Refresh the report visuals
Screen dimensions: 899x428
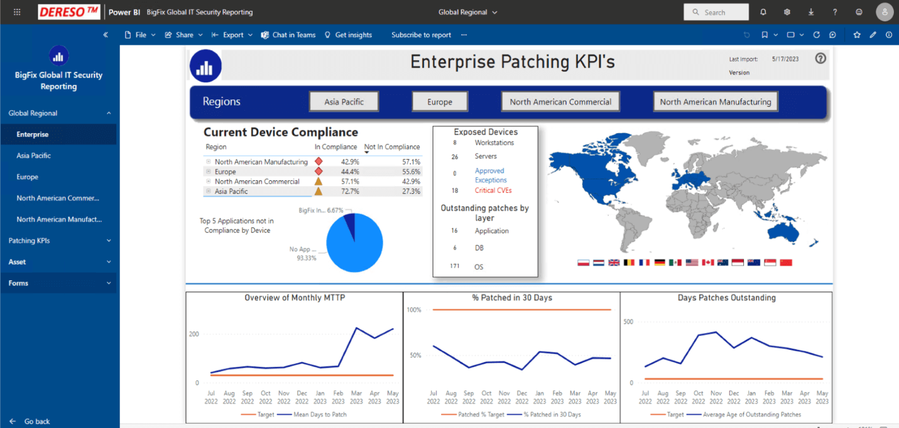click(817, 35)
